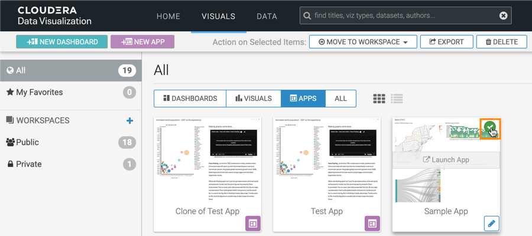Screen dimensions: 532x236
Task: Click Launch App on Sample App
Action: coord(446,159)
